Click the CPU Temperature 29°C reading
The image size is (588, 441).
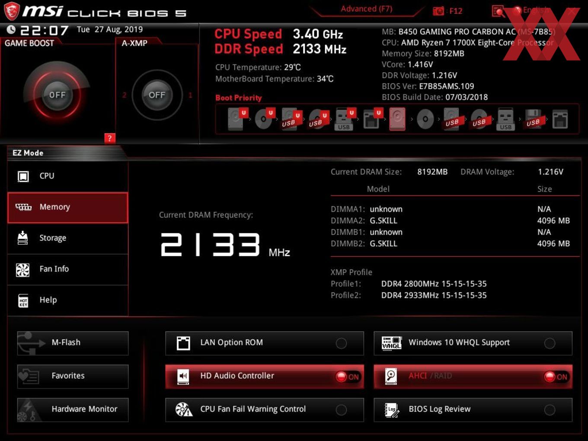[258, 67]
